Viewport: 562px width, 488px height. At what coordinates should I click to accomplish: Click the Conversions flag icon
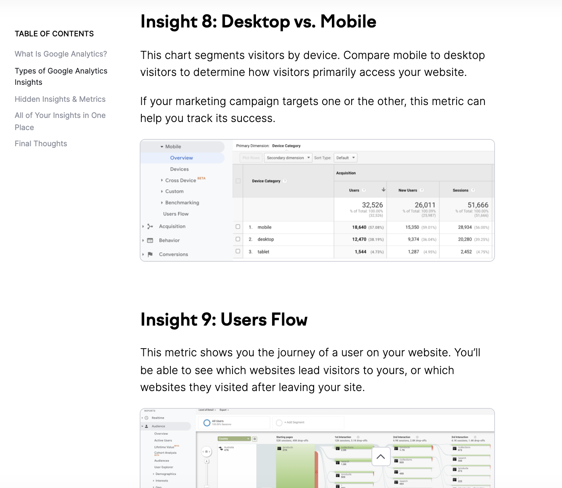coord(150,255)
